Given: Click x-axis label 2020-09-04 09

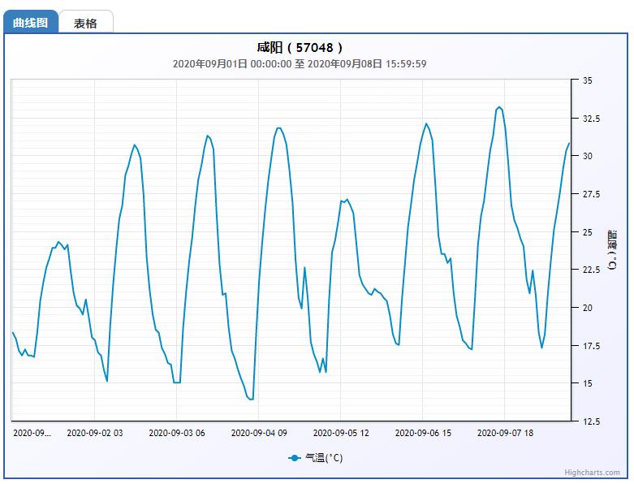Looking at the screenshot, I should (x=259, y=433).
